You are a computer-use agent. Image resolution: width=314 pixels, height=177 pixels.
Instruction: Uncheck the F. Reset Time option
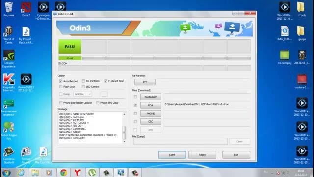pos(106,81)
